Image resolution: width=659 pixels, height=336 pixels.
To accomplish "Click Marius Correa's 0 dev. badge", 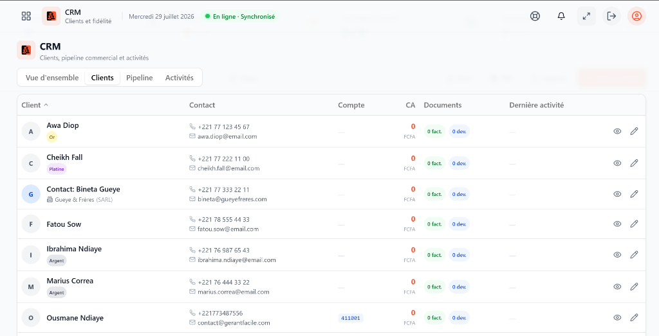I will tap(459, 287).
